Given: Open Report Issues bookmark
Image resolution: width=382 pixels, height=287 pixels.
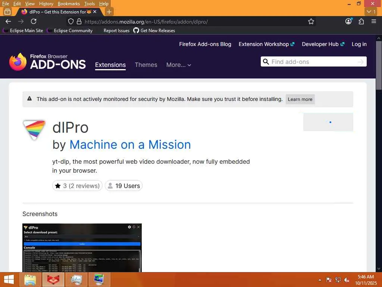Looking at the screenshot, I should coord(116,31).
